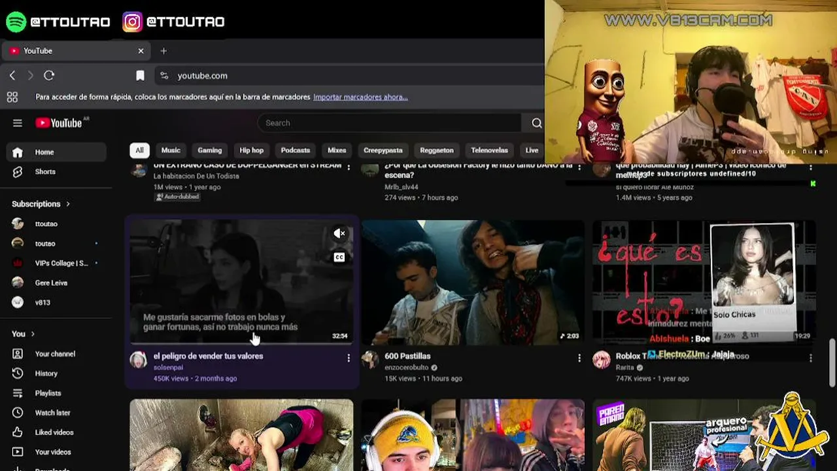The height and width of the screenshot is (471, 837).
Task: Open options menu for the Obsesion Factory video
Action: pyautogui.click(x=579, y=168)
